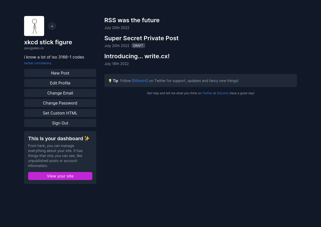
Task: Open Set Custom HTML
Action: [60, 113]
